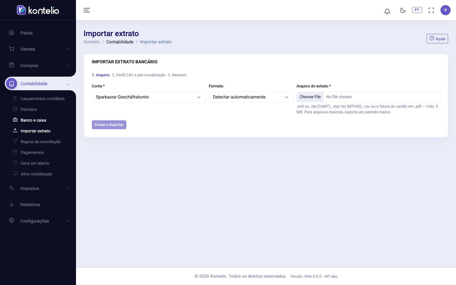Open the Conta account dropdown
Image resolution: width=456 pixels, height=285 pixels.
(149, 97)
